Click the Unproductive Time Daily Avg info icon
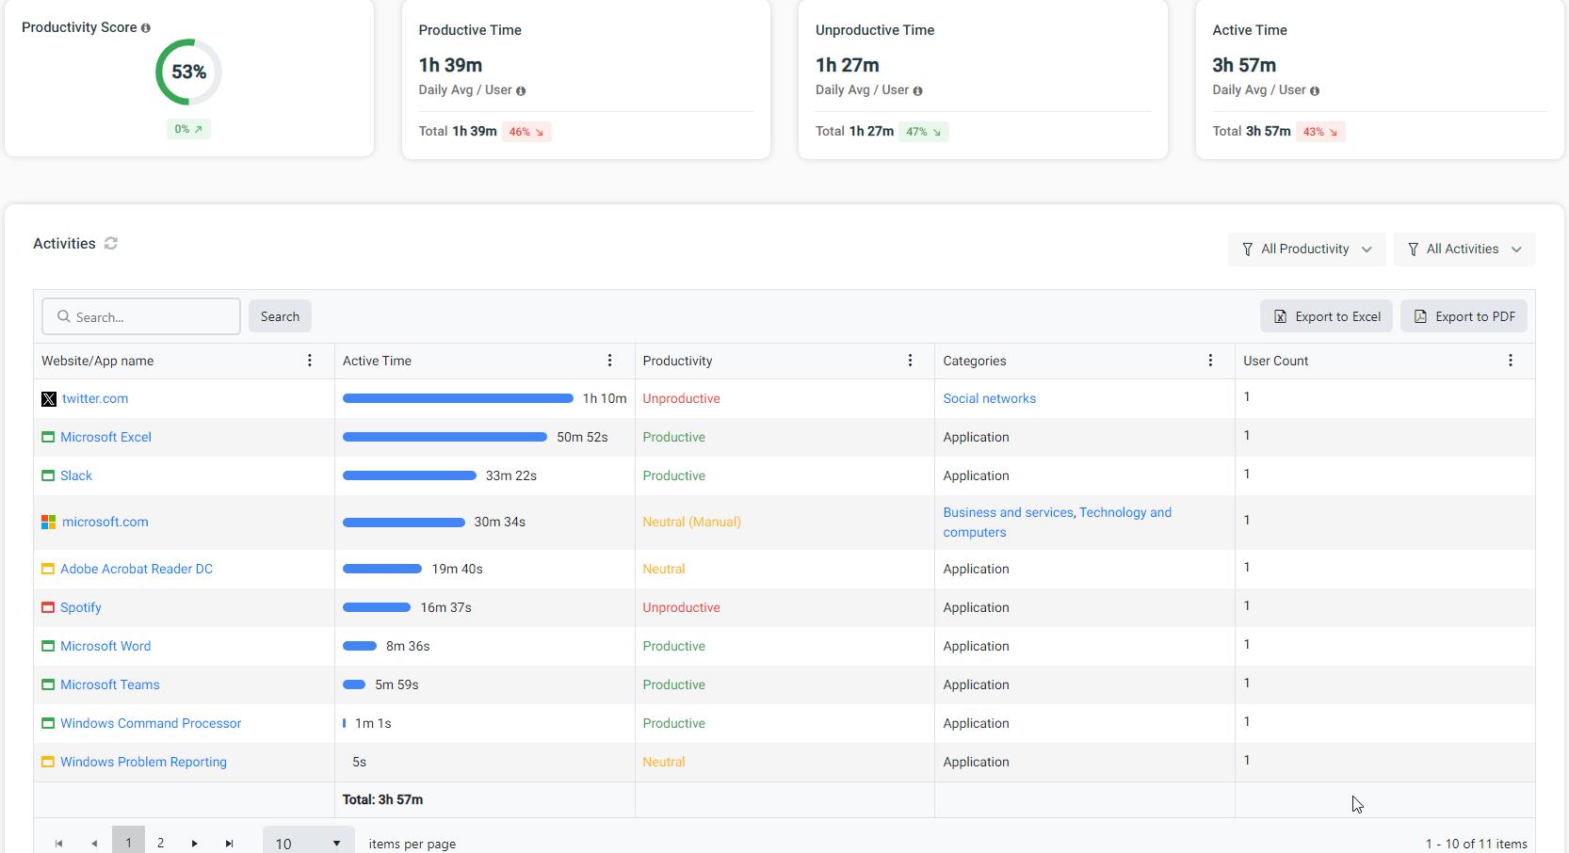The height and width of the screenshot is (853, 1569). [x=917, y=91]
